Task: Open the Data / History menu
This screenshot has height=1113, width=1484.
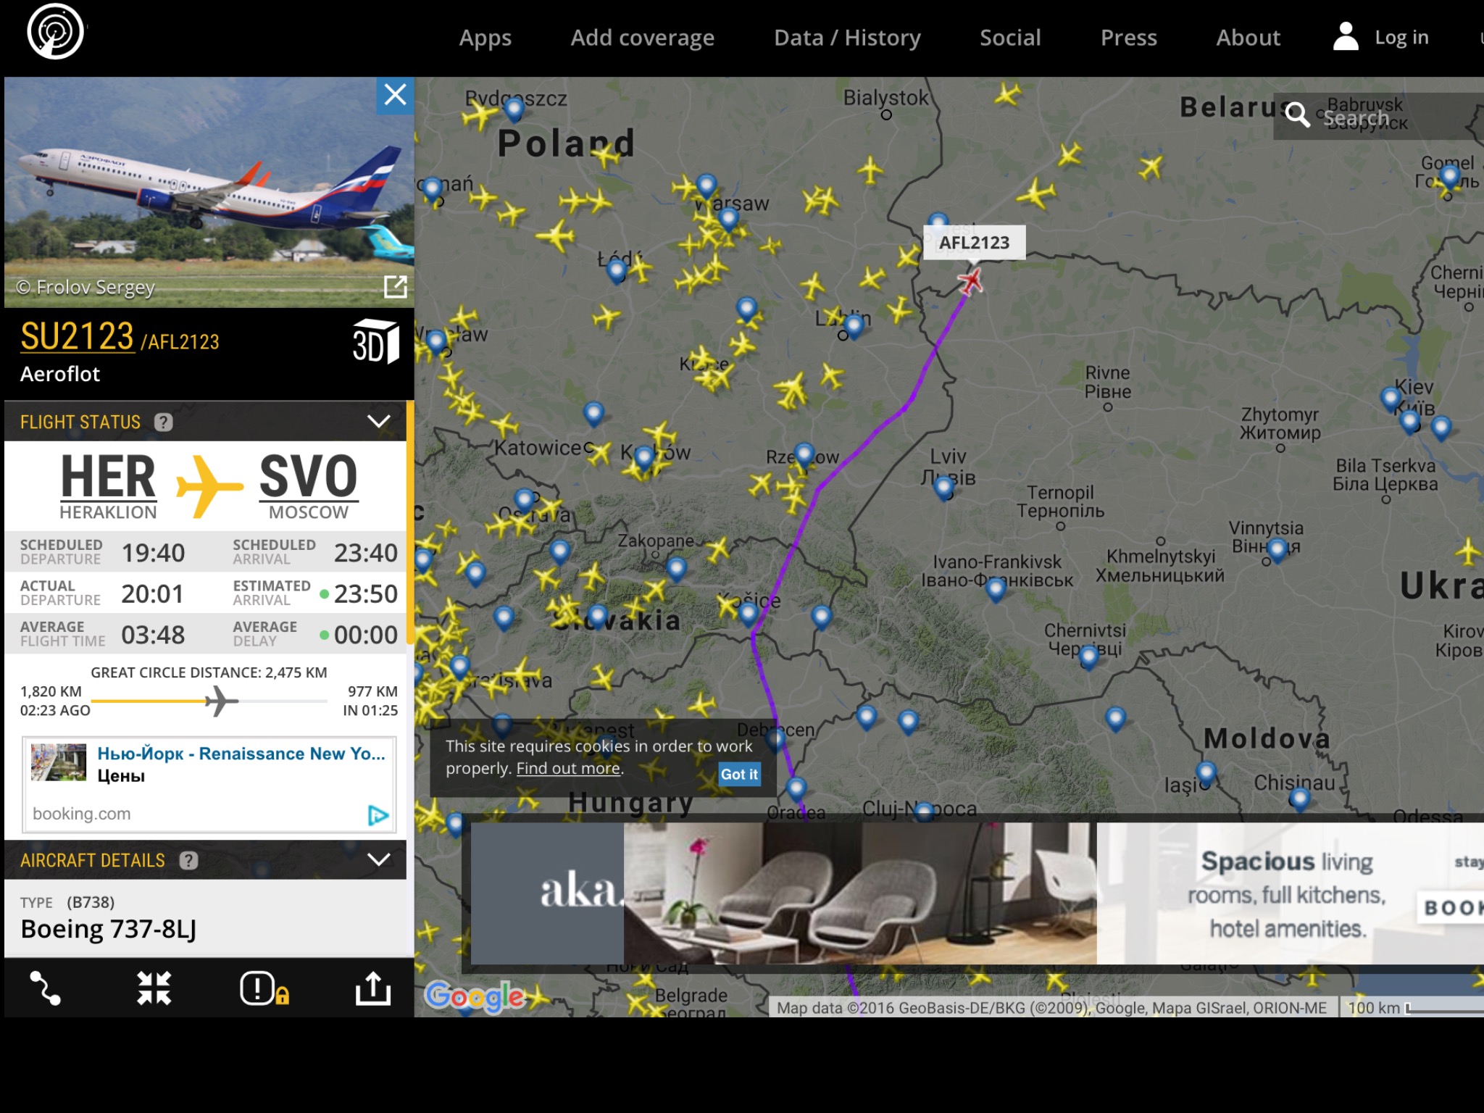Action: click(x=847, y=38)
